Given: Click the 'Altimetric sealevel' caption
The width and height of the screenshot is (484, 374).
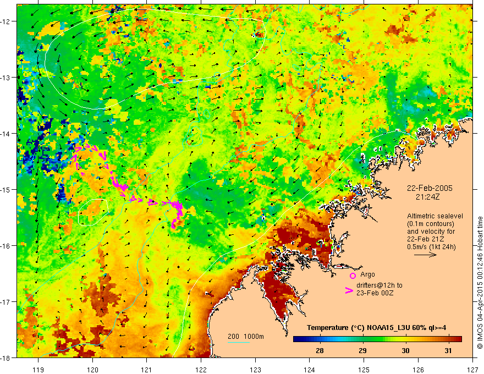Looking at the screenshot, I should (435, 216).
